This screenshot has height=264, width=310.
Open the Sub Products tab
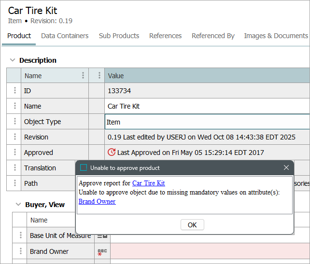tap(119, 36)
